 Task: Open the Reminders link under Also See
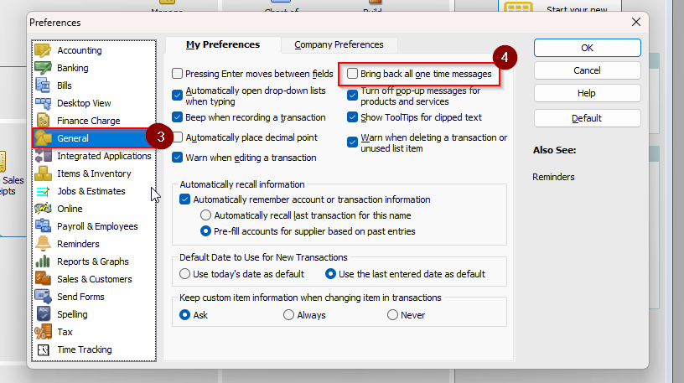tap(553, 177)
